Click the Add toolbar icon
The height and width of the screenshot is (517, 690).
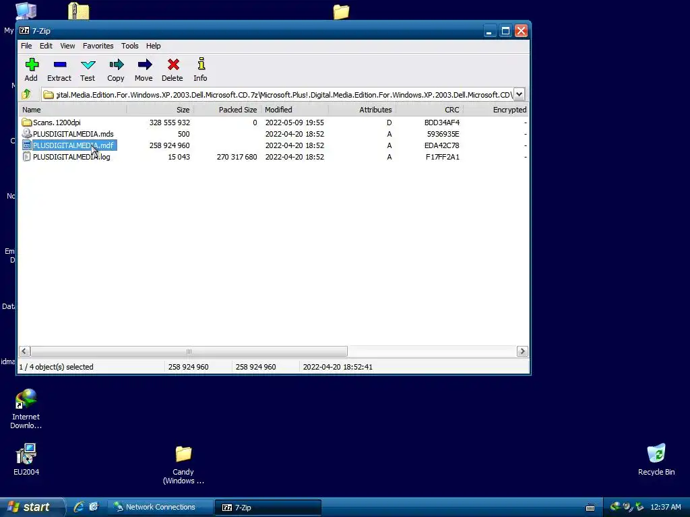tap(31, 65)
